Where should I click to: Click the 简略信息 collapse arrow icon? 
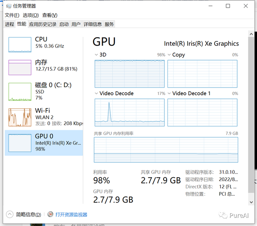(x=9, y=214)
